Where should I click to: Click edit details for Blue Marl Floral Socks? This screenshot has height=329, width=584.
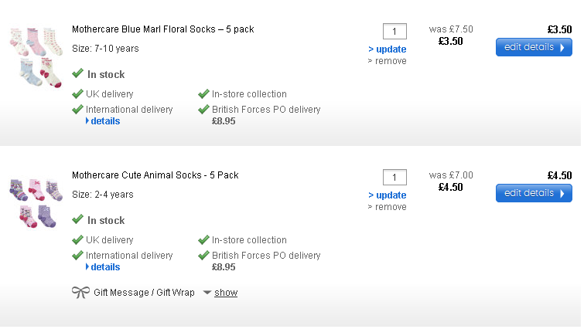click(x=534, y=47)
